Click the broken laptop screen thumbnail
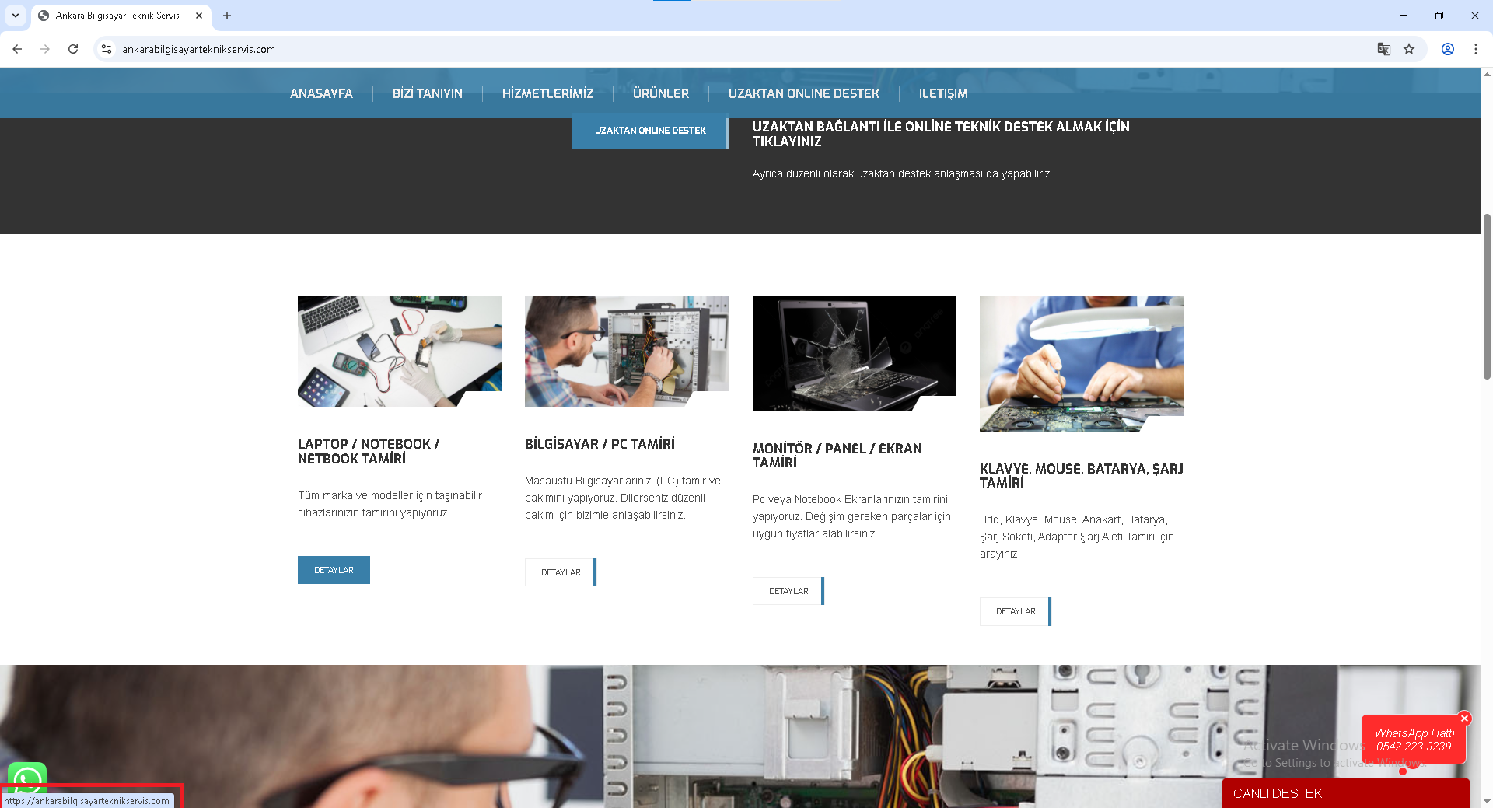1493x808 pixels. 854,353
